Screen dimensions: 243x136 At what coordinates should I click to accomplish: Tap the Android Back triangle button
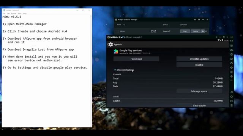point(231,92)
